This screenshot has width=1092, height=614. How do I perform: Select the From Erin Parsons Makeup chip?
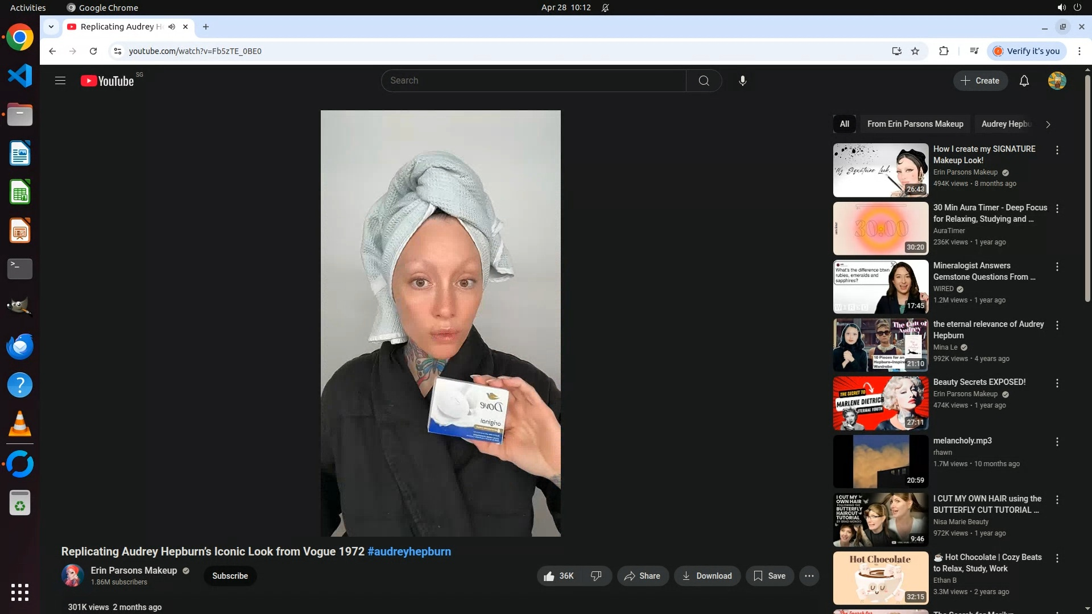pos(915,124)
